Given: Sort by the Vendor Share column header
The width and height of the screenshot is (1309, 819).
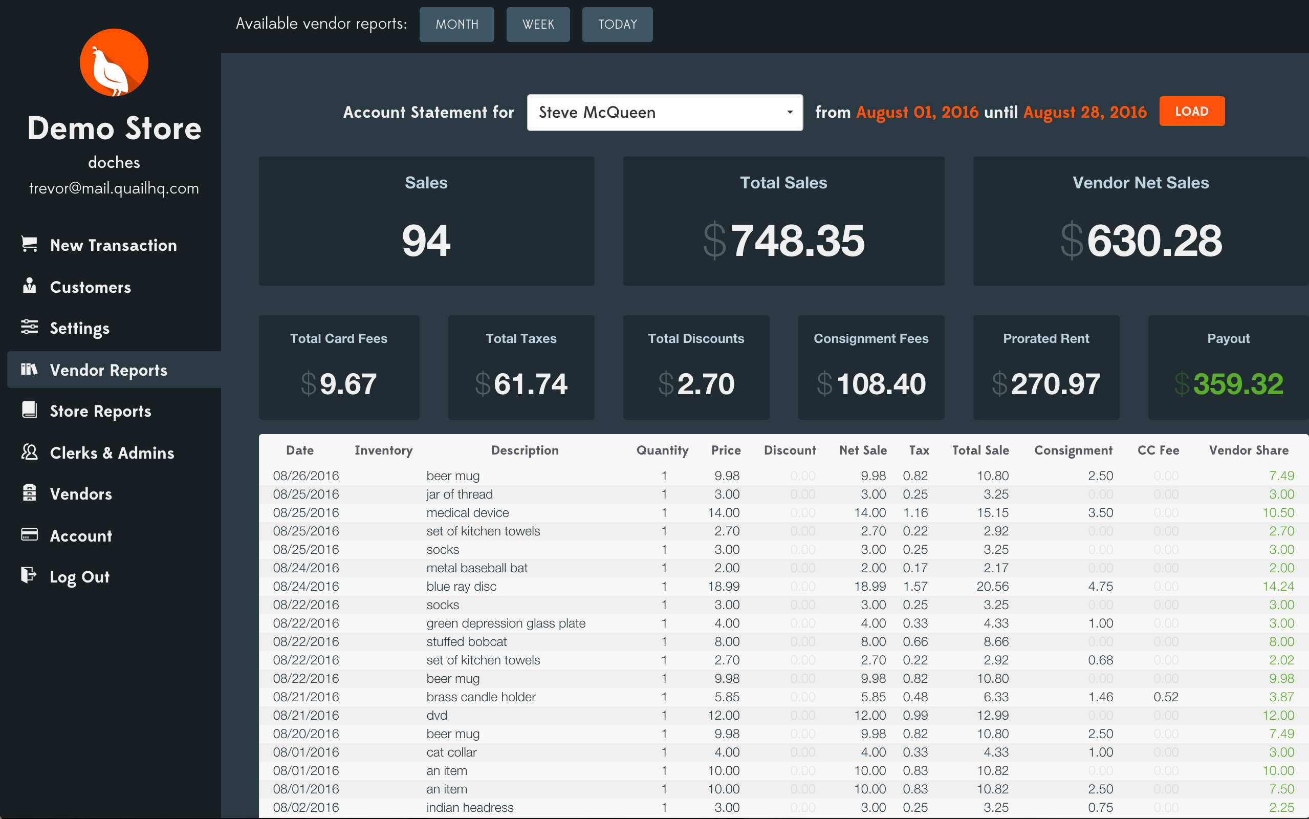Looking at the screenshot, I should (1249, 450).
